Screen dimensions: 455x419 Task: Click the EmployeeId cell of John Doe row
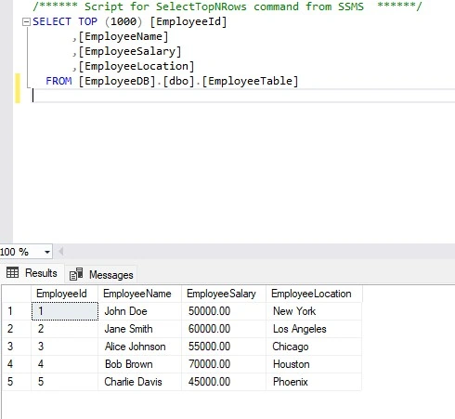point(65,311)
